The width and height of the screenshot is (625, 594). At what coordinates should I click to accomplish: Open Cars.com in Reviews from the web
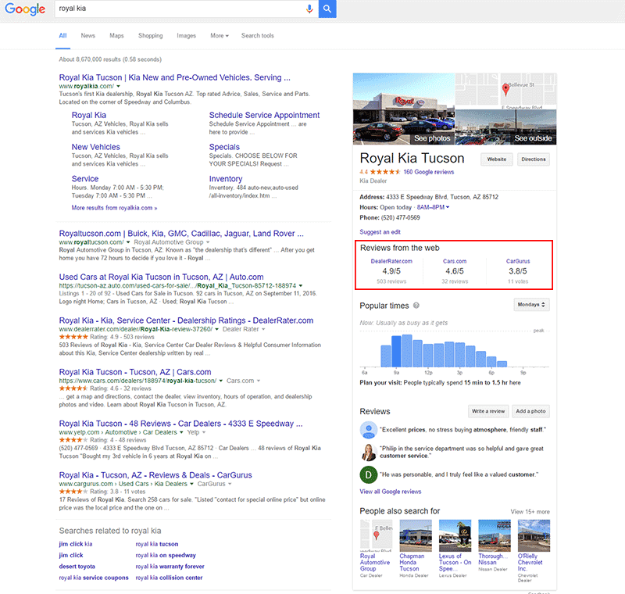[455, 261]
